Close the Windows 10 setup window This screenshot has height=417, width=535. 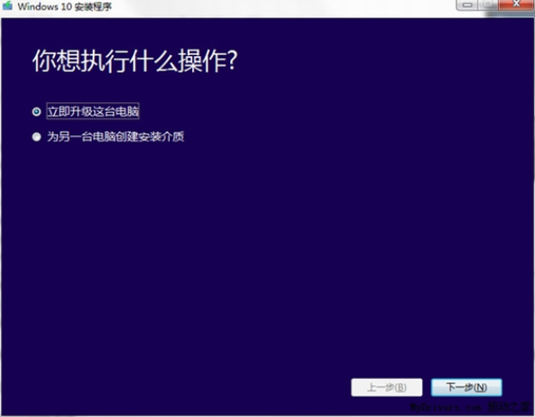(516, 5)
